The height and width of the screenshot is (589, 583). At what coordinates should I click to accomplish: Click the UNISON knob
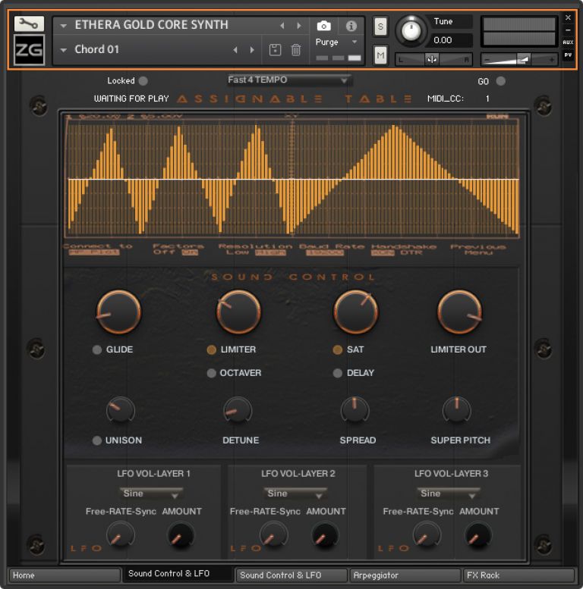(x=121, y=411)
